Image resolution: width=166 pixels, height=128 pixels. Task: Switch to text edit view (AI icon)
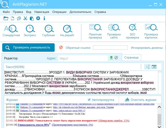(x=148, y=67)
